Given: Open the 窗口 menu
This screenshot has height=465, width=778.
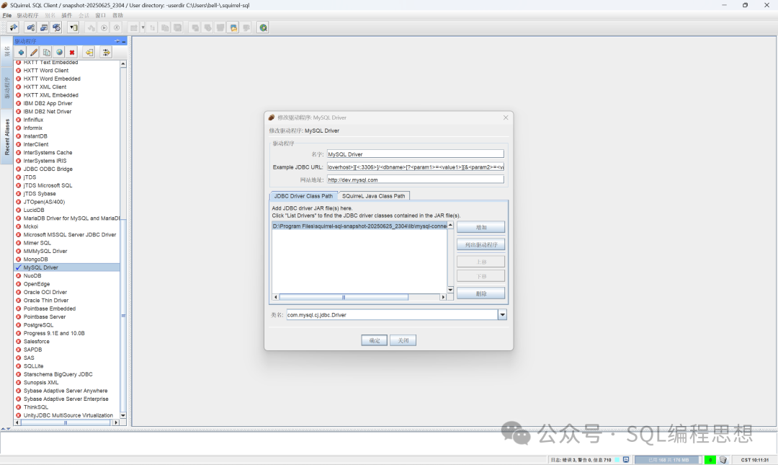Looking at the screenshot, I should (x=100, y=15).
